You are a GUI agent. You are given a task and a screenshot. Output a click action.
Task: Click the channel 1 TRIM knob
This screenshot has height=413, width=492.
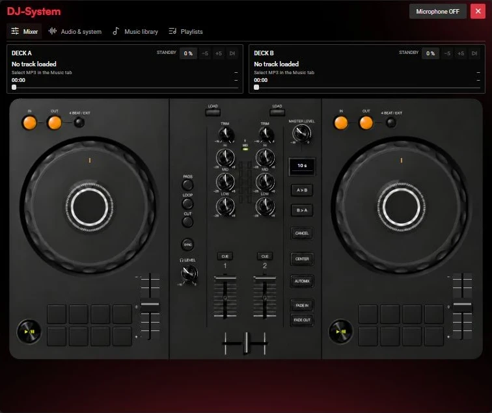tap(226, 134)
